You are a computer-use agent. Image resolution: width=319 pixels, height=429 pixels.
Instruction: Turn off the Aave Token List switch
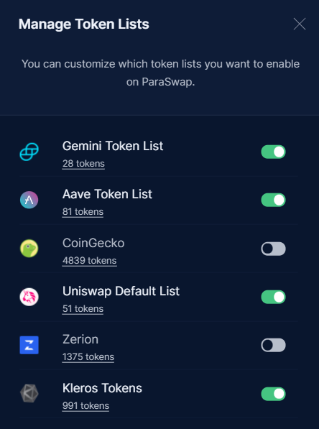273,200
